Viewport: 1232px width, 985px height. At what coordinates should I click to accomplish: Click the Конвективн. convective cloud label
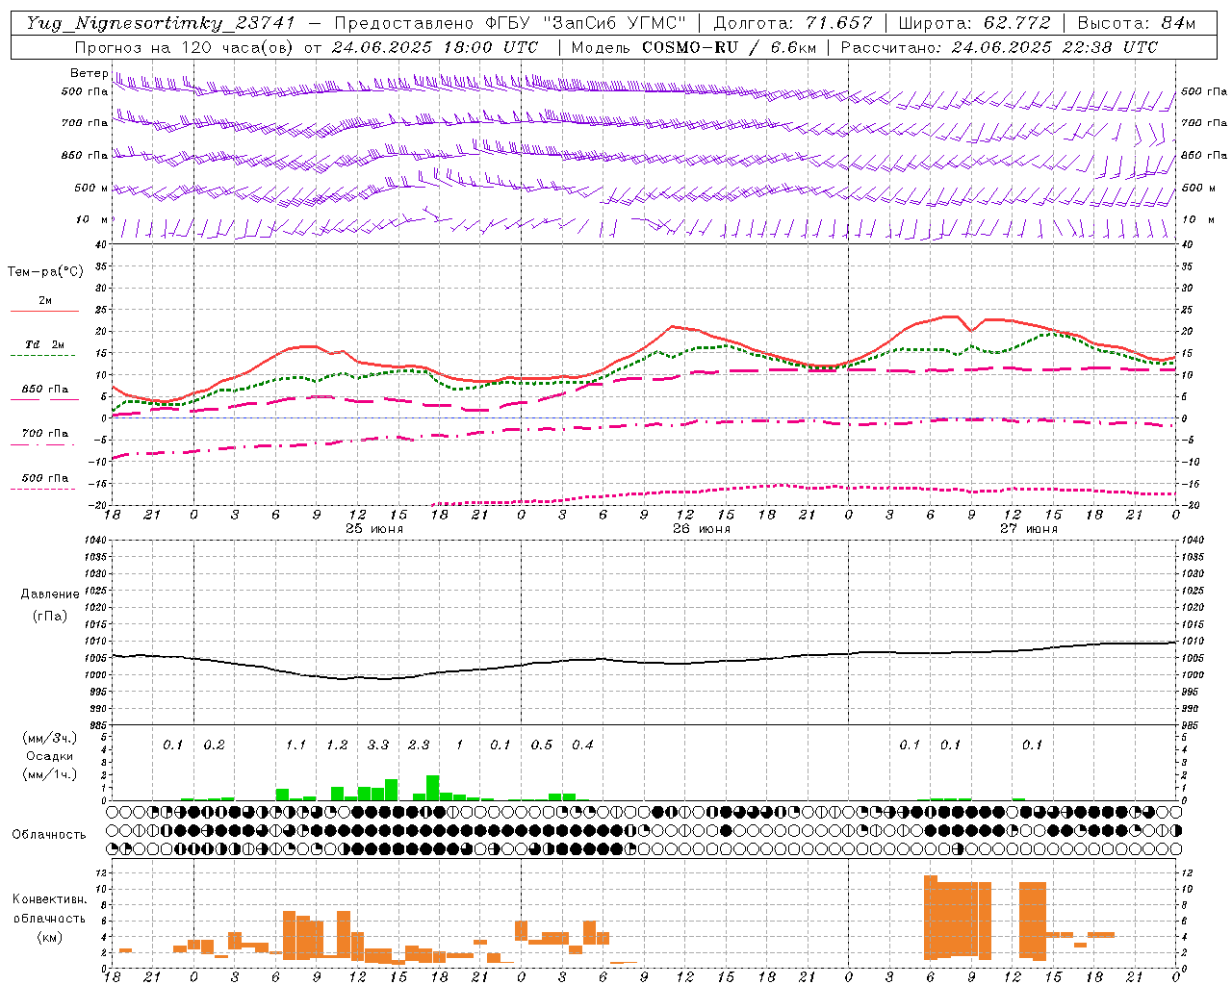[49, 899]
